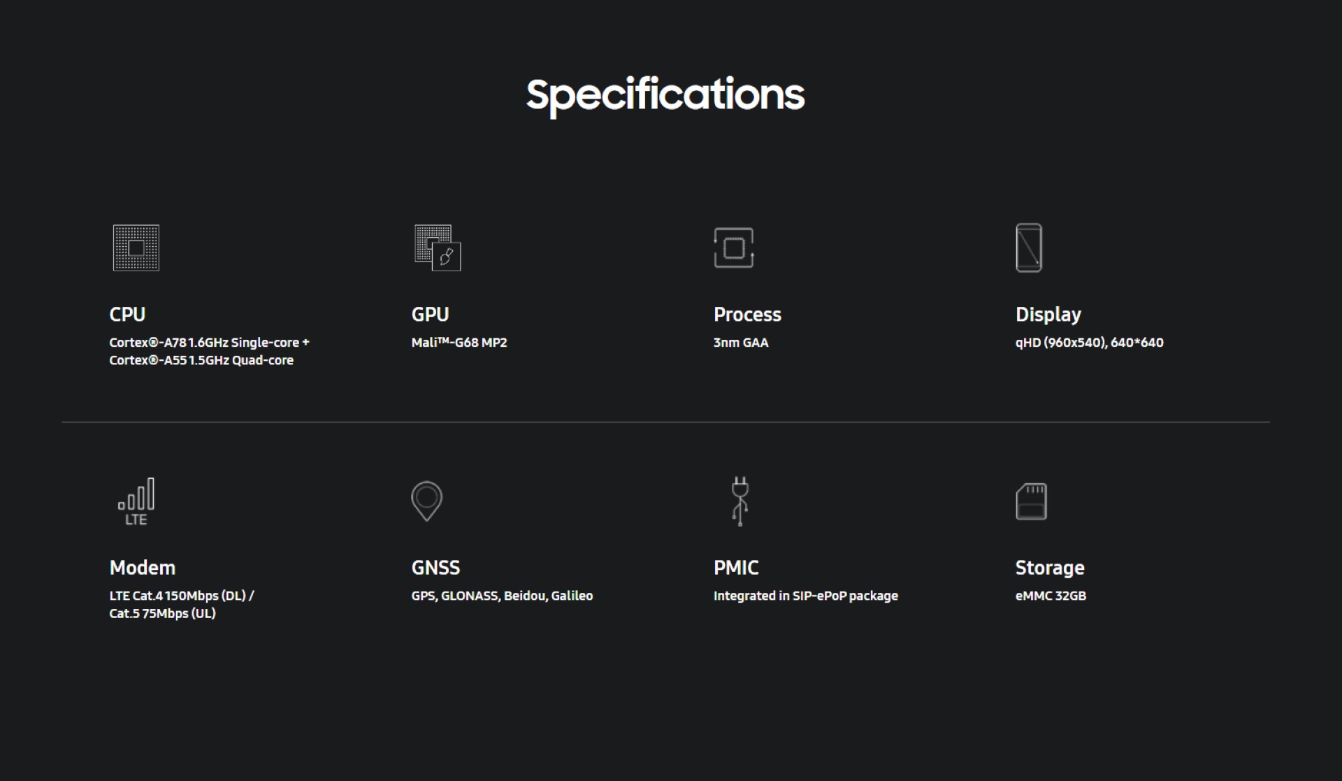Click the Storage memory card icon
The image size is (1342, 781).
(1031, 501)
